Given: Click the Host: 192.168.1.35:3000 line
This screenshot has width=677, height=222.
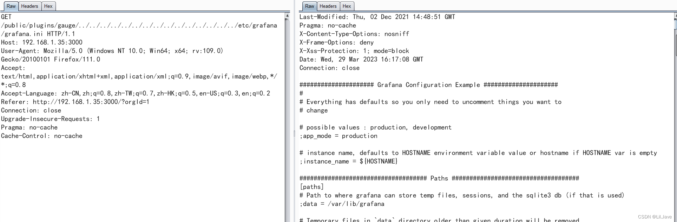Looking at the screenshot, I should tap(42, 42).
